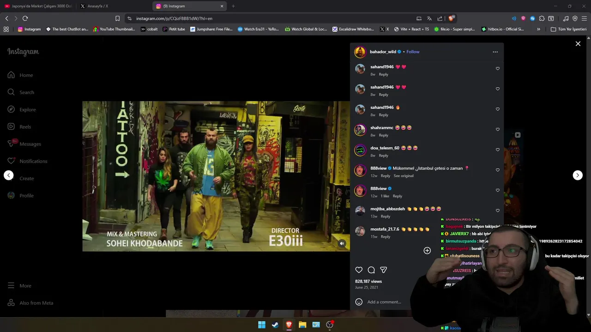
Task: Go to next post arrow
Action: [578, 175]
